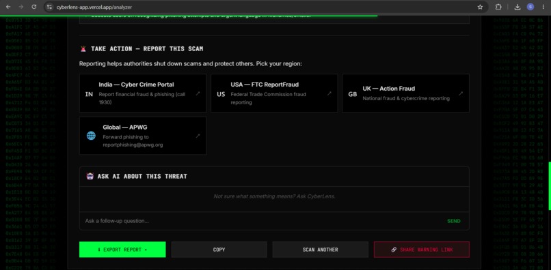Open India — Cyber Crime Portal link
The width and height of the screenshot is (551, 270).
[143, 93]
